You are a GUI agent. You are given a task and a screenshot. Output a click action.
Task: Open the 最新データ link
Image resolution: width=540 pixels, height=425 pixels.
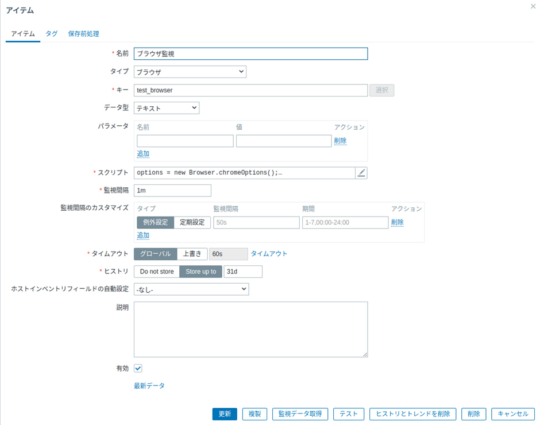(x=149, y=386)
